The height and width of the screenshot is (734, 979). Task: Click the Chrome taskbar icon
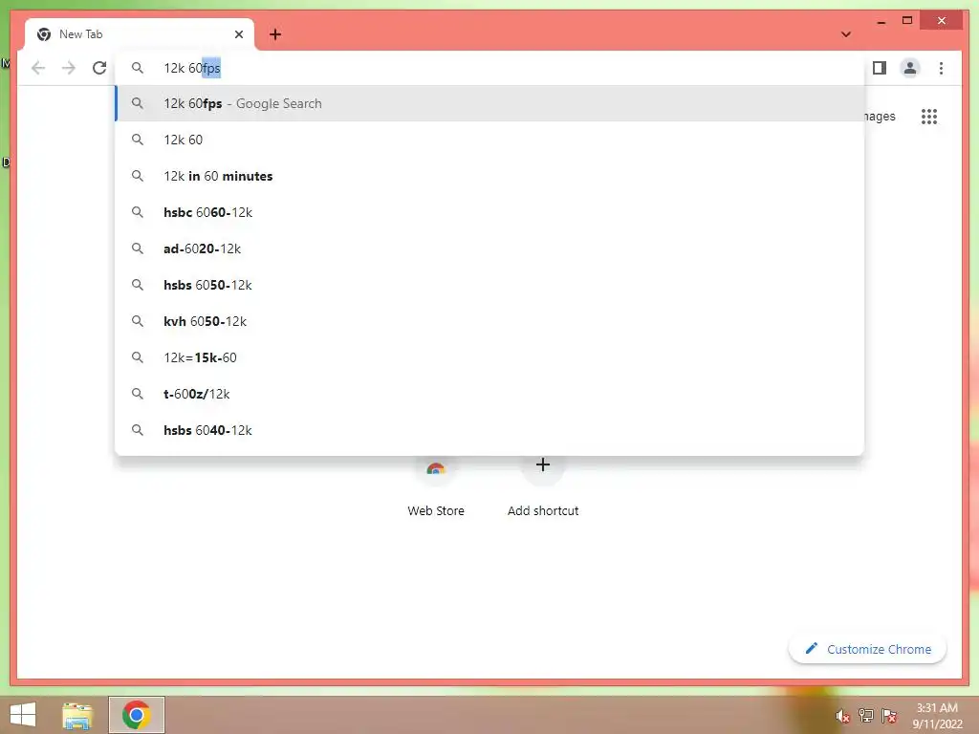click(x=136, y=715)
